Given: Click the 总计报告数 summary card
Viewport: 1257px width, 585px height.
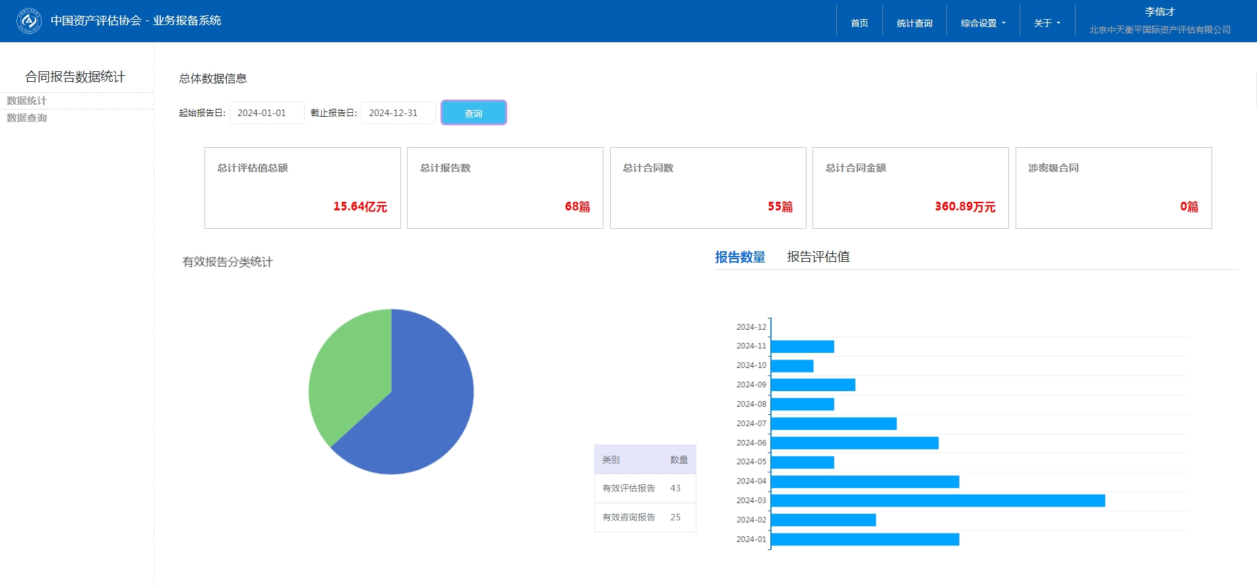Looking at the screenshot, I should [505, 188].
